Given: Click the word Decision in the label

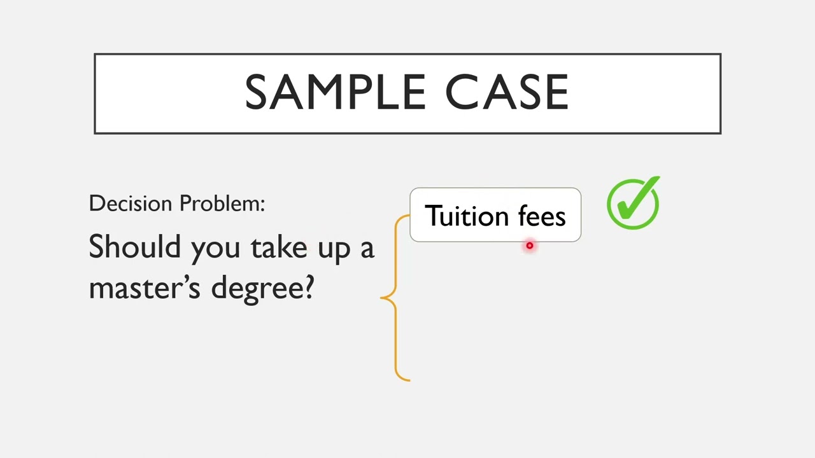Looking at the screenshot, I should coord(131,204).
